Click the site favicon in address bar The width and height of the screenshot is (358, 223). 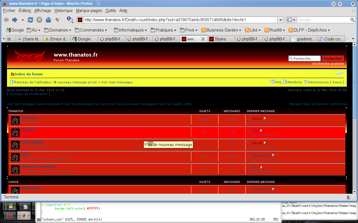[x=80, y=20]
